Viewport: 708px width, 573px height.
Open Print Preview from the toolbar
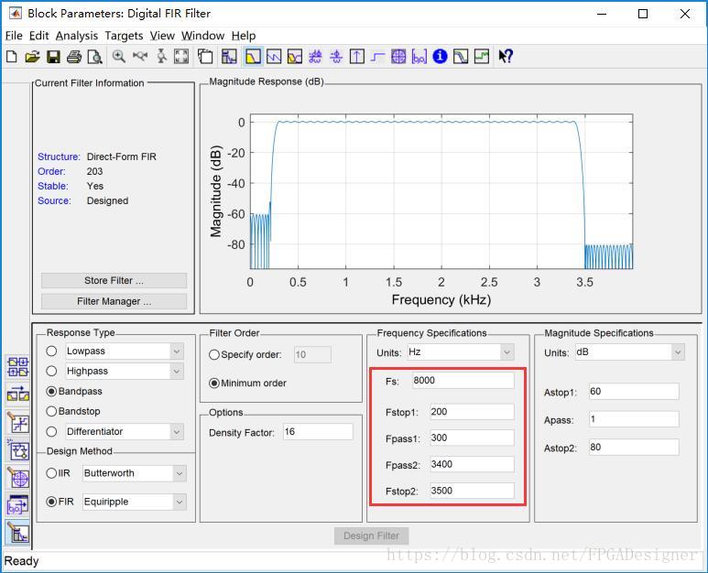(95, 57)
